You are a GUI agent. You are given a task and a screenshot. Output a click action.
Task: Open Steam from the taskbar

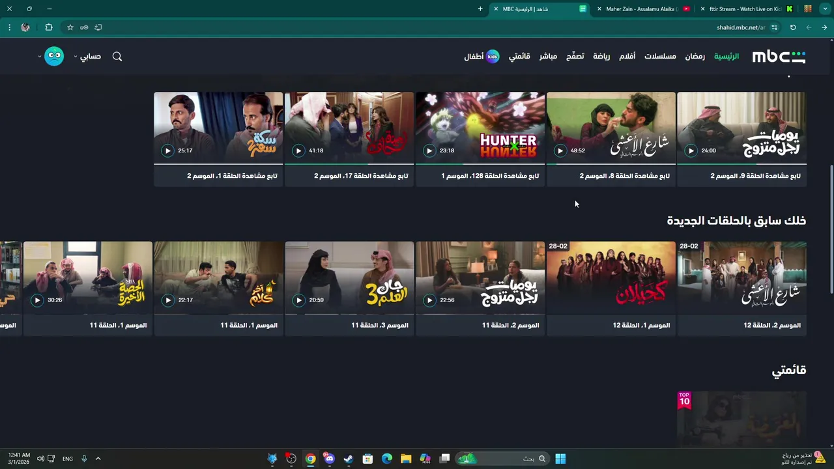point(349,459)
